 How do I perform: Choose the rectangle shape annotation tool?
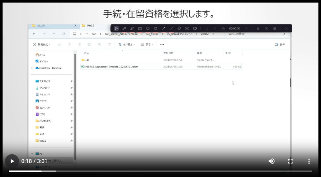[155, 28]
